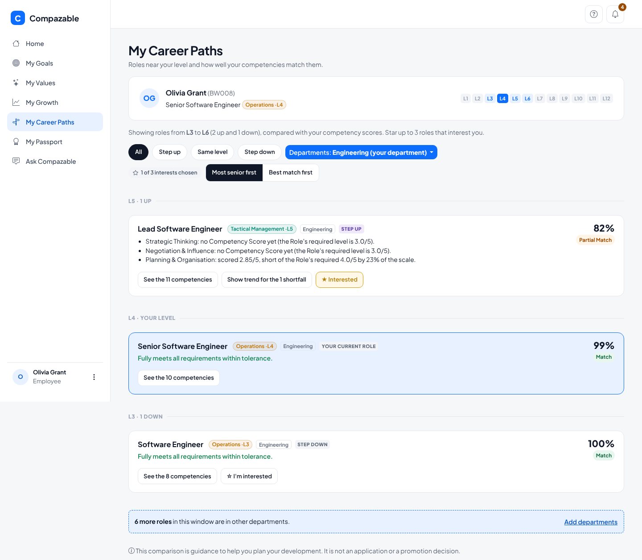Click the 6 more roles text
This screenshot has width=642, height=560.
coord(153,522)
